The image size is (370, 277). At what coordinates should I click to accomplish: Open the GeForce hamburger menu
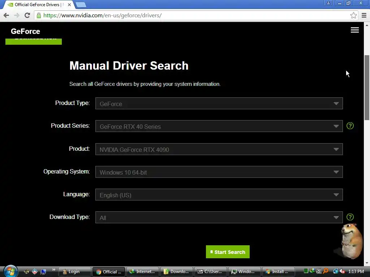tap(355, 30)
